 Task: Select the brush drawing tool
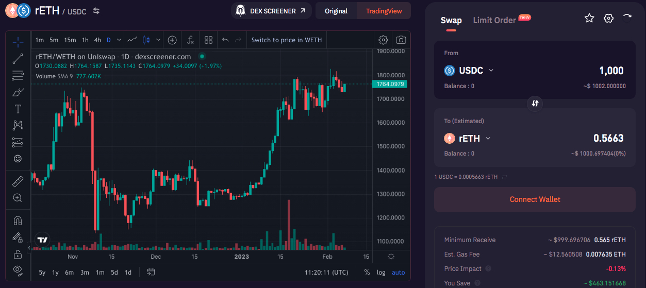tap(18, 92)
